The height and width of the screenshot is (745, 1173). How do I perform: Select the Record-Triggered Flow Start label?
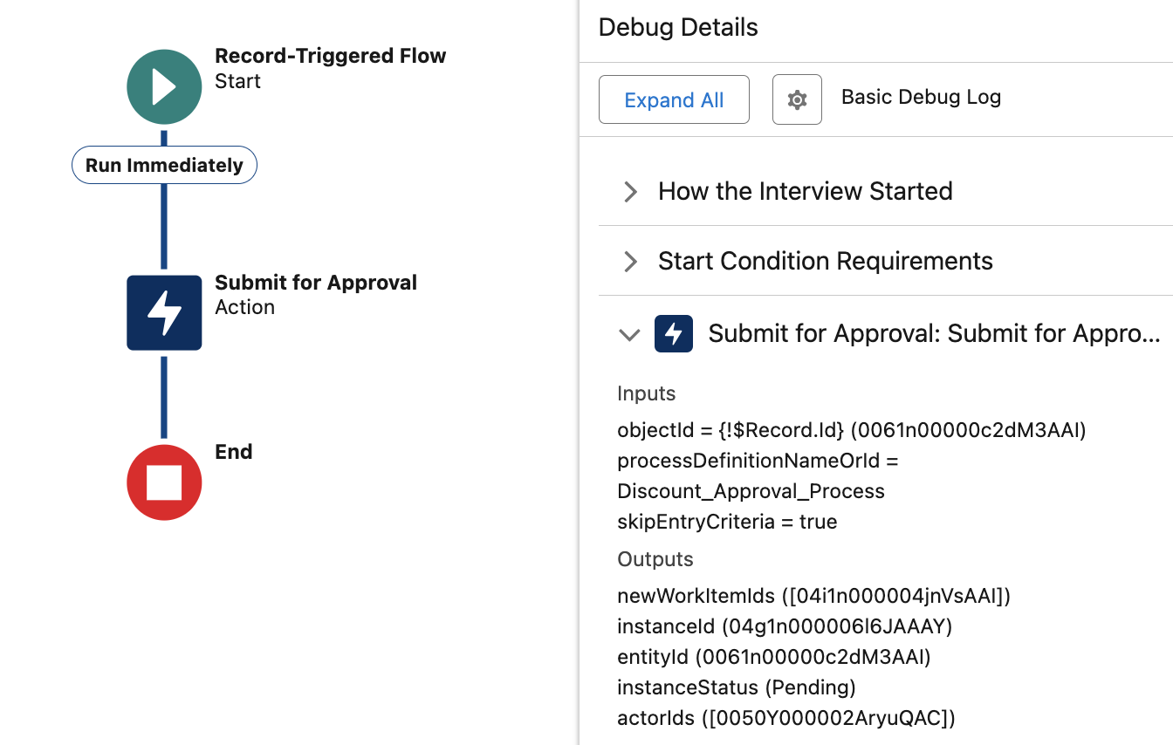pyautogui.click(x=330, y=68)
